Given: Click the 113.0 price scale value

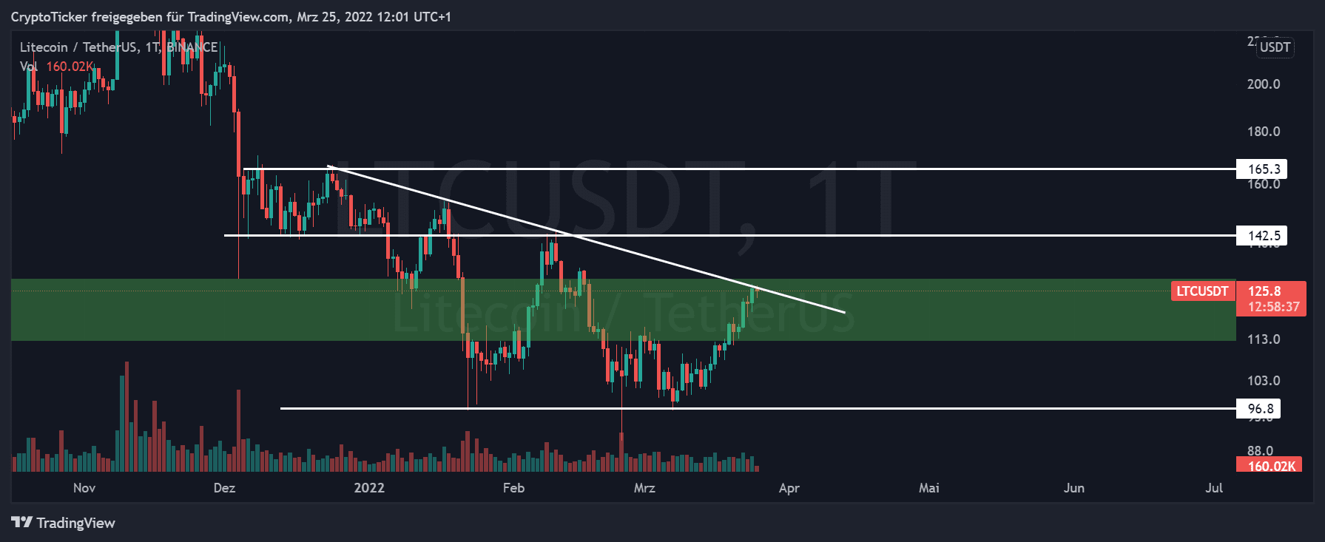Looking at the screenshot, I should (x=1263, y=339).
